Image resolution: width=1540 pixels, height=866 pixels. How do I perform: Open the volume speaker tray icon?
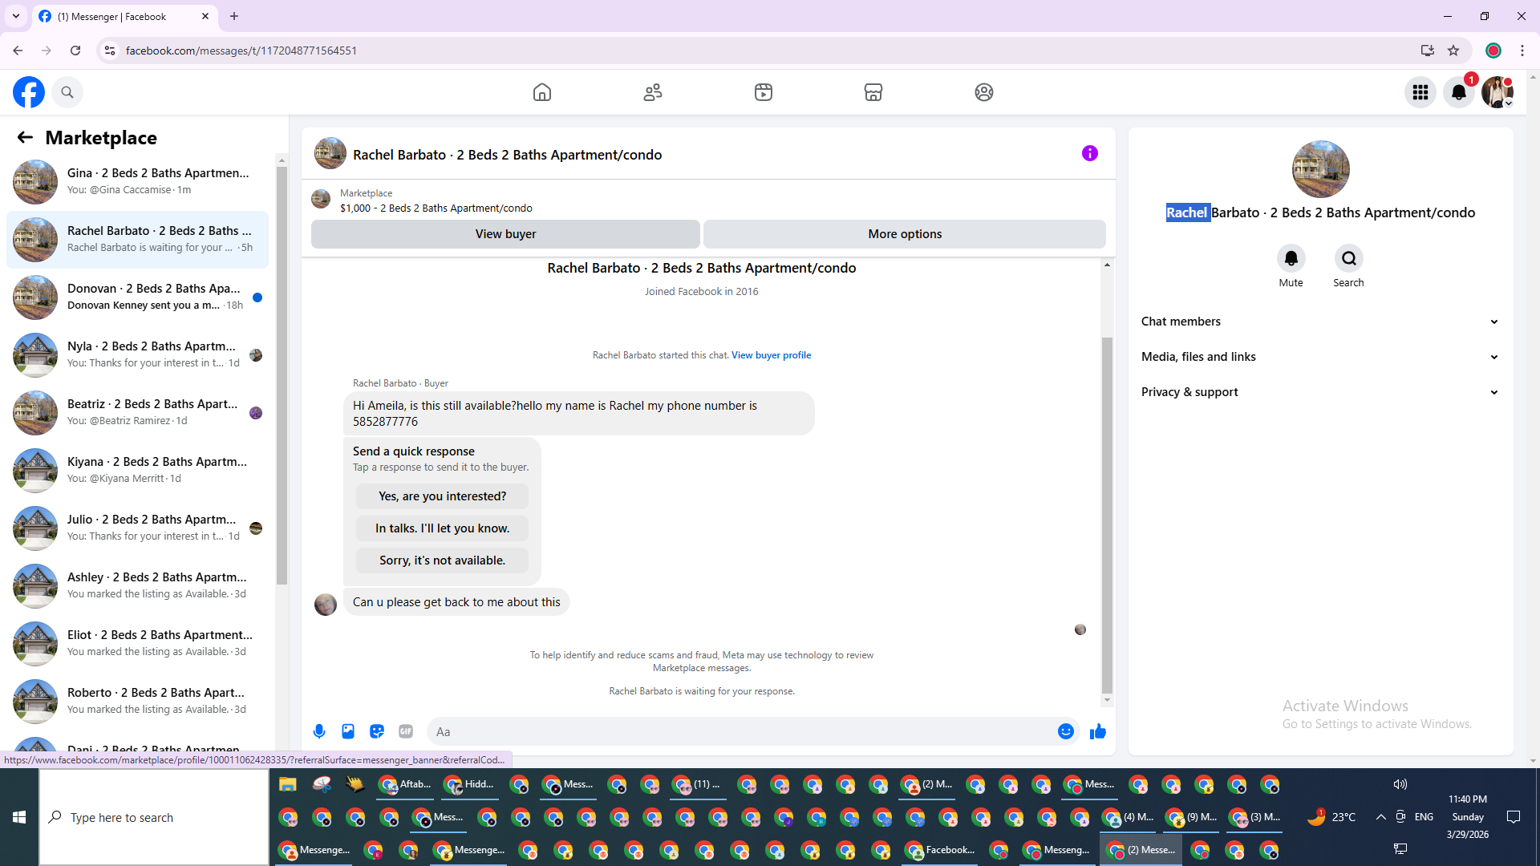[x=1400, y=784]
